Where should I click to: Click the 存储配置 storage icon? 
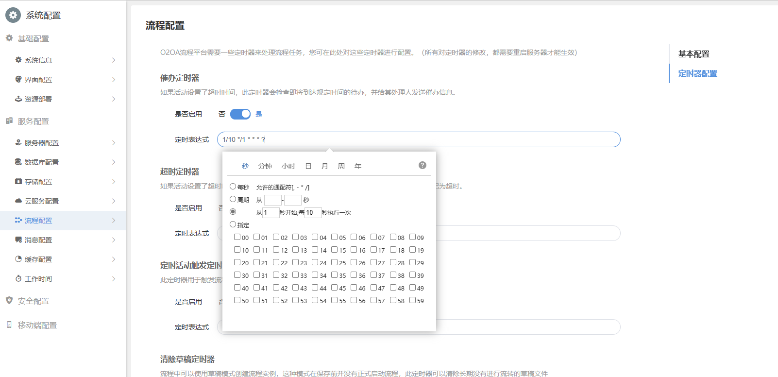click(x=18, y=181)
